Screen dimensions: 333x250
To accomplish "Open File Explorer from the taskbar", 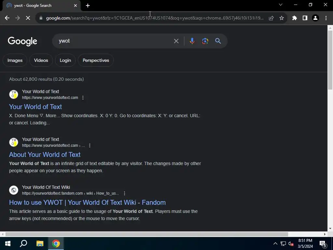I will (40, 243).
